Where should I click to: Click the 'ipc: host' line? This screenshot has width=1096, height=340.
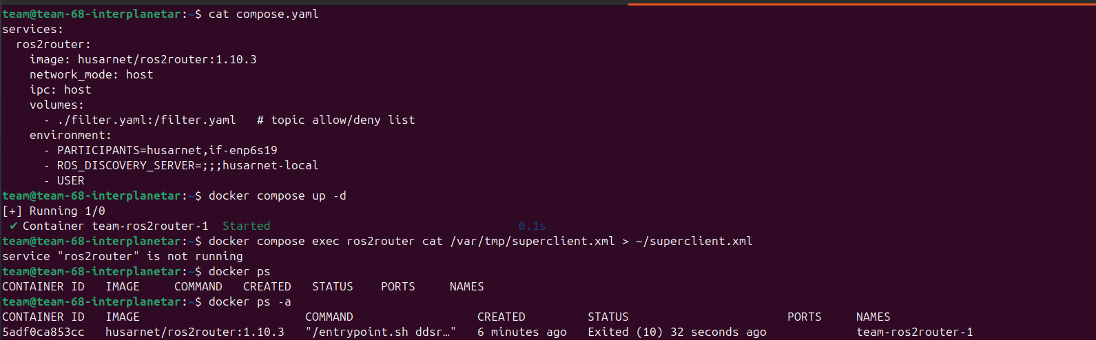pos(61,89)
